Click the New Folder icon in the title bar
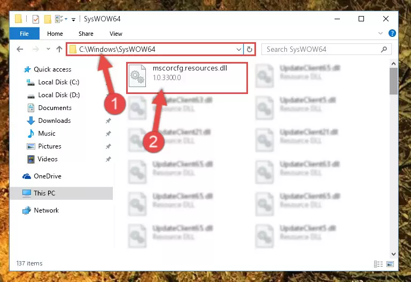The image size is (411, 282). click(48, 19)
